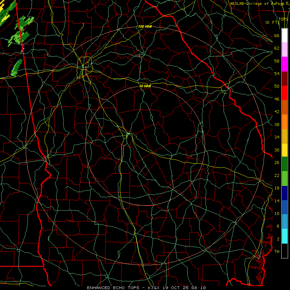
Task: Click the medium blue 10 kft legend swatch
Action: pos(285,207)
